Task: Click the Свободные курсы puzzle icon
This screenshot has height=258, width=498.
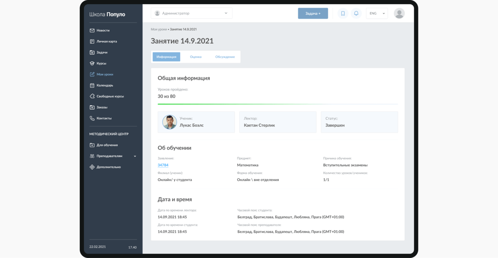Action: (92, 96)
